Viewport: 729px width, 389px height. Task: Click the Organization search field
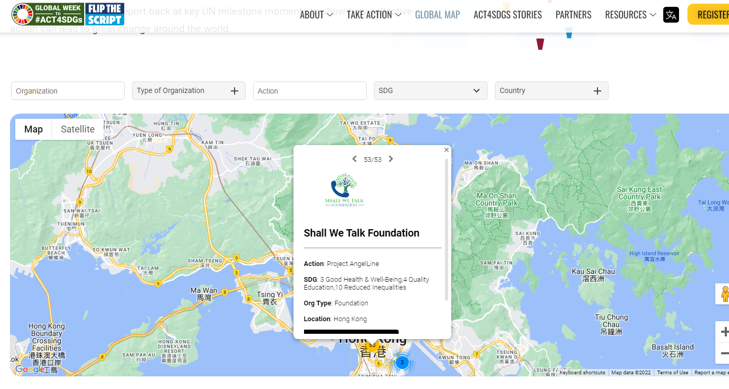click(67, 91)
